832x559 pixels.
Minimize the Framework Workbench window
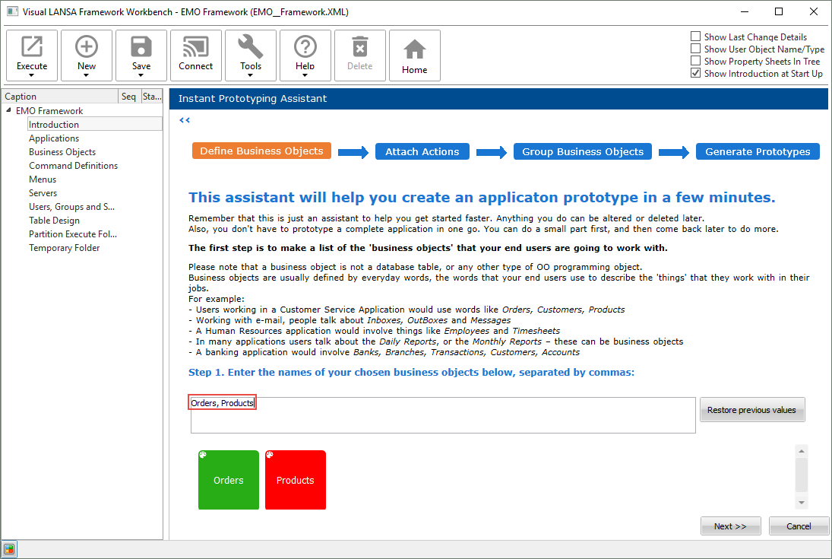pyautogui.click(x=745, y=11)
